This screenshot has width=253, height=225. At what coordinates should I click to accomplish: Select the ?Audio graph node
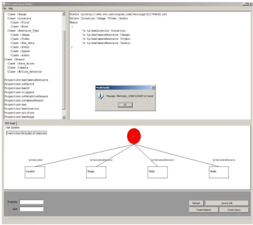[x=219, y=172]
